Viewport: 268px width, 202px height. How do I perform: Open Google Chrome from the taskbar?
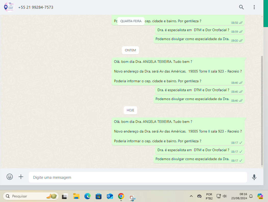click(x=121, y=196)
